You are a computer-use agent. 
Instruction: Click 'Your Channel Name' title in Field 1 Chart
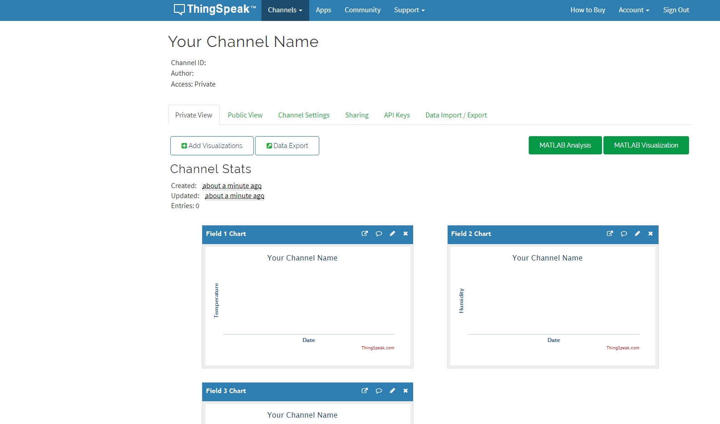point(302,258)
